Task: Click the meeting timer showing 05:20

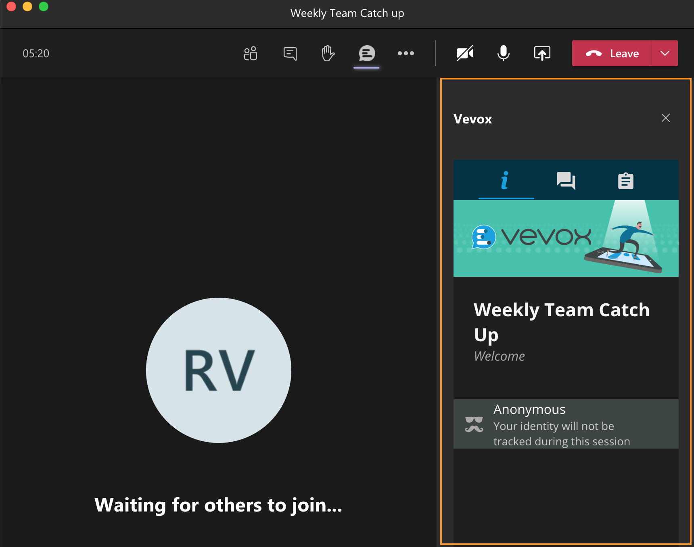Action: click(x=36, y=53)
